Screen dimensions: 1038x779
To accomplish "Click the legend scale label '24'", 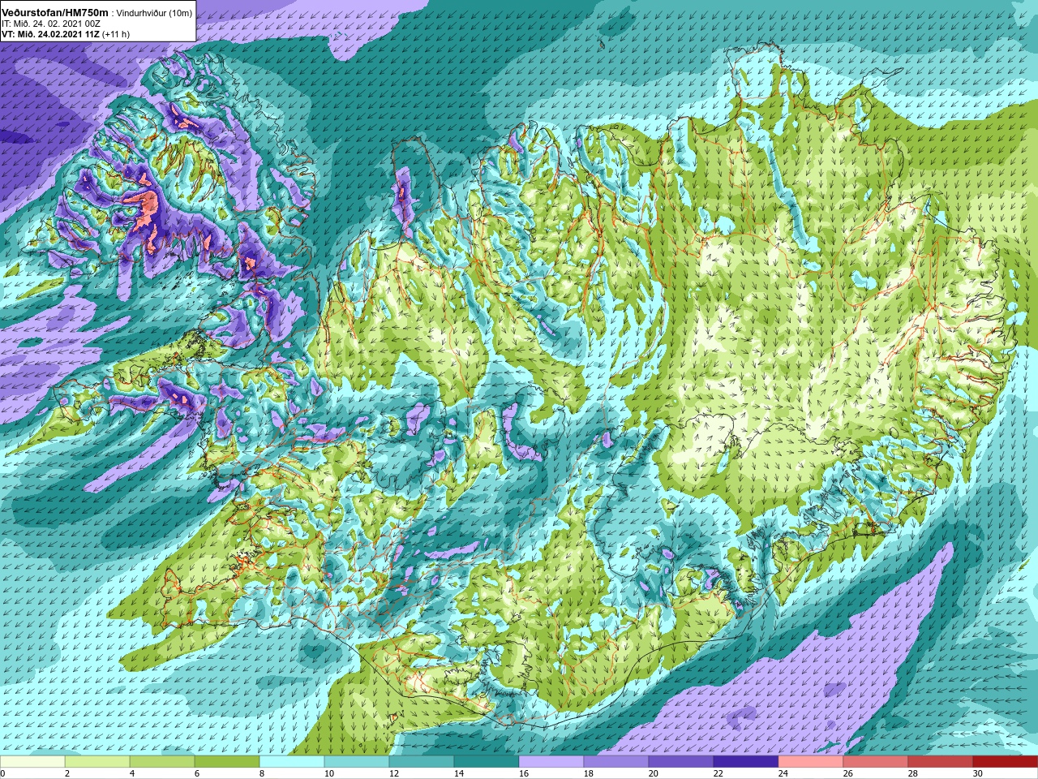I will coord(783,774).
